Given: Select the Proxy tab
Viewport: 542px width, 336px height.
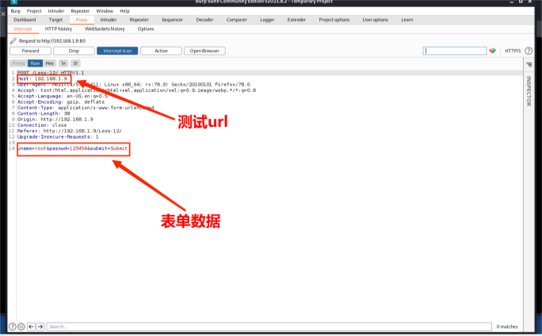Looking at the screenshot, I should coord(82,20).
